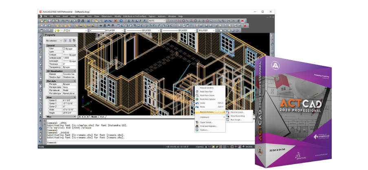Select the Model layout tab

94,117
